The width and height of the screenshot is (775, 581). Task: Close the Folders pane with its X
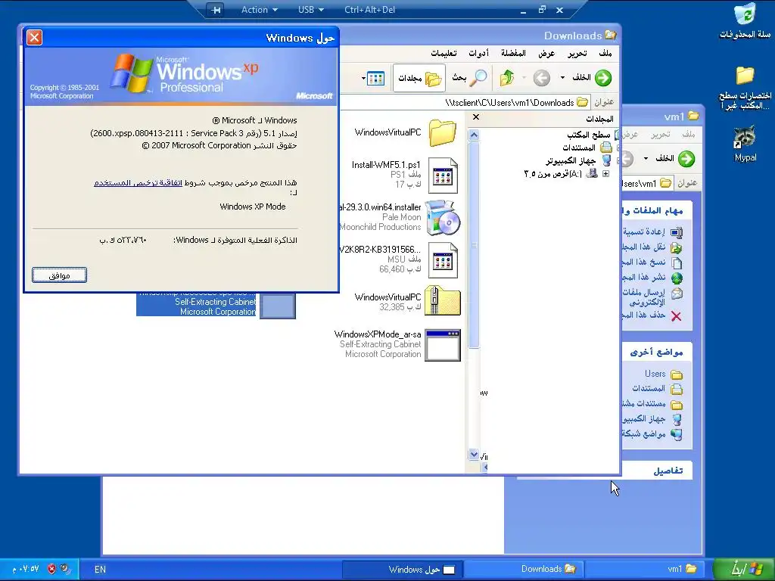pos(476,117)
